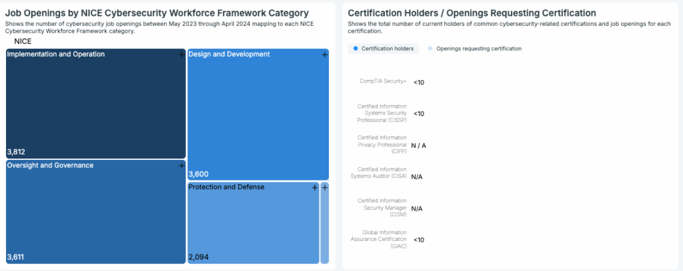The width and height of the screenshot is (683, 271).
Task: Click the plus icon on the narrow rightmost tile
Action: click(325, 188)
